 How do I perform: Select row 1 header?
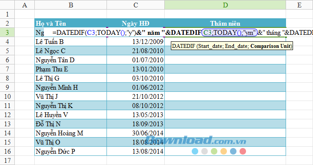(7, 14)
